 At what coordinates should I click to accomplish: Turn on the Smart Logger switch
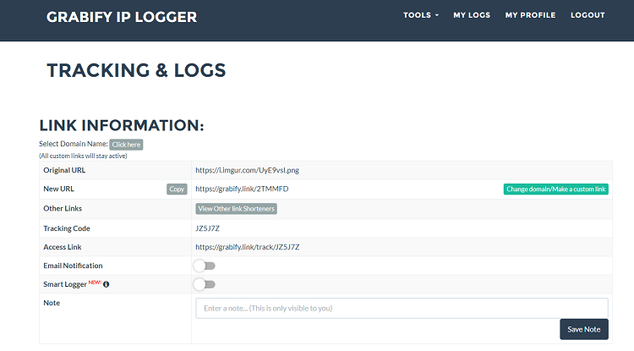click(x=205, y=284)
